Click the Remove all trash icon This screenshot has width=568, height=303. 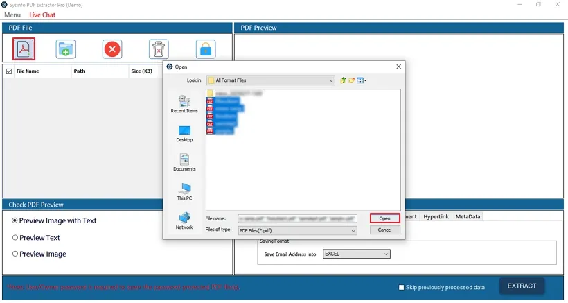(159, 49)
